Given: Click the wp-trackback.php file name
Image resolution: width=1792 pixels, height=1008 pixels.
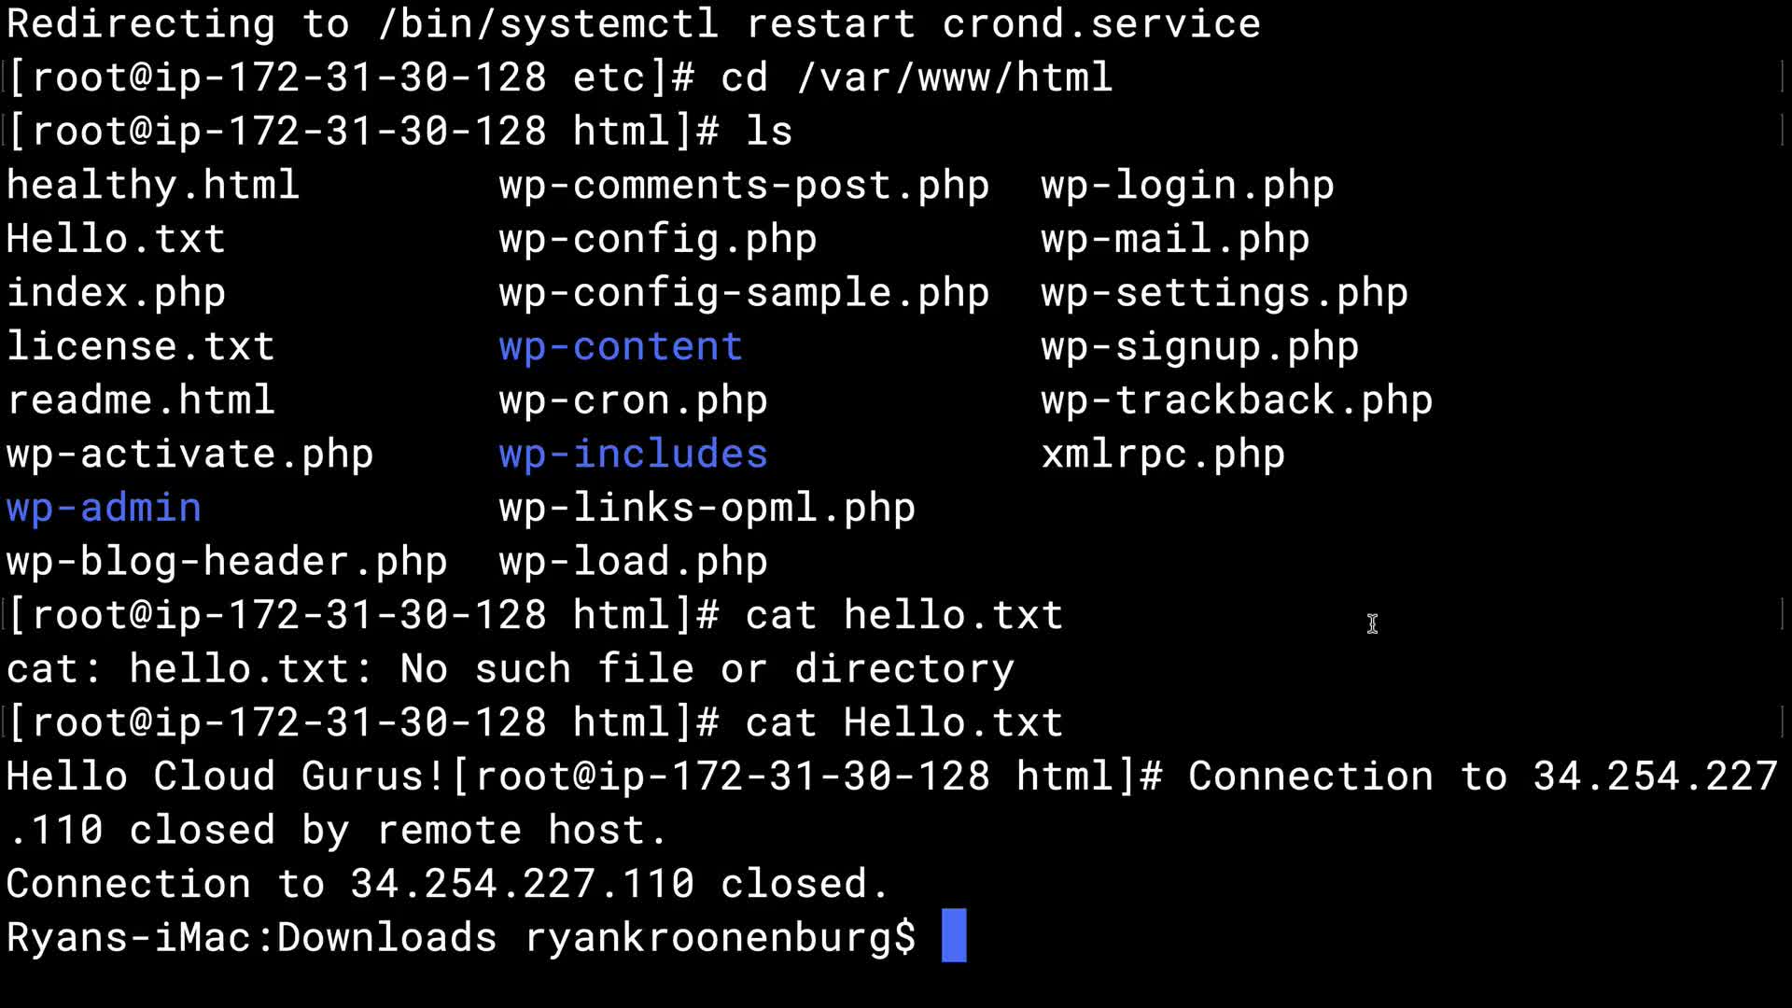Looking at the screenshot, I should [1236, 400].
